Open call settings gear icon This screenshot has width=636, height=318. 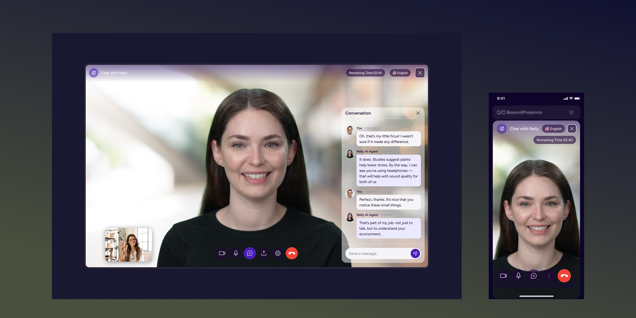[x=278, y=253]
